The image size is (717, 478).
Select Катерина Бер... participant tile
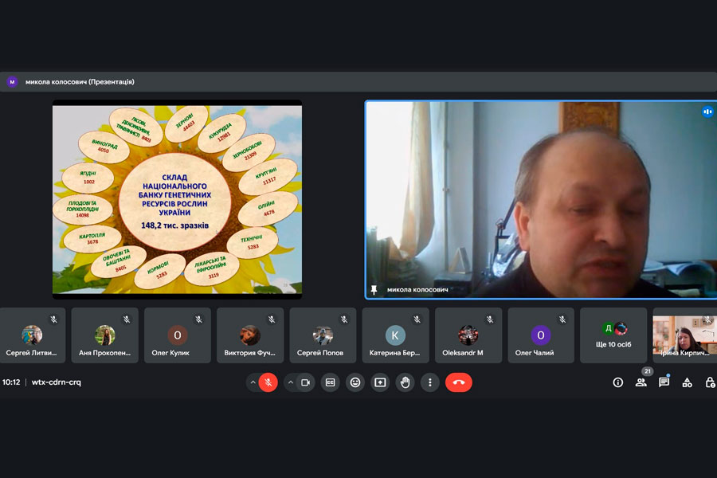(395, 335)
